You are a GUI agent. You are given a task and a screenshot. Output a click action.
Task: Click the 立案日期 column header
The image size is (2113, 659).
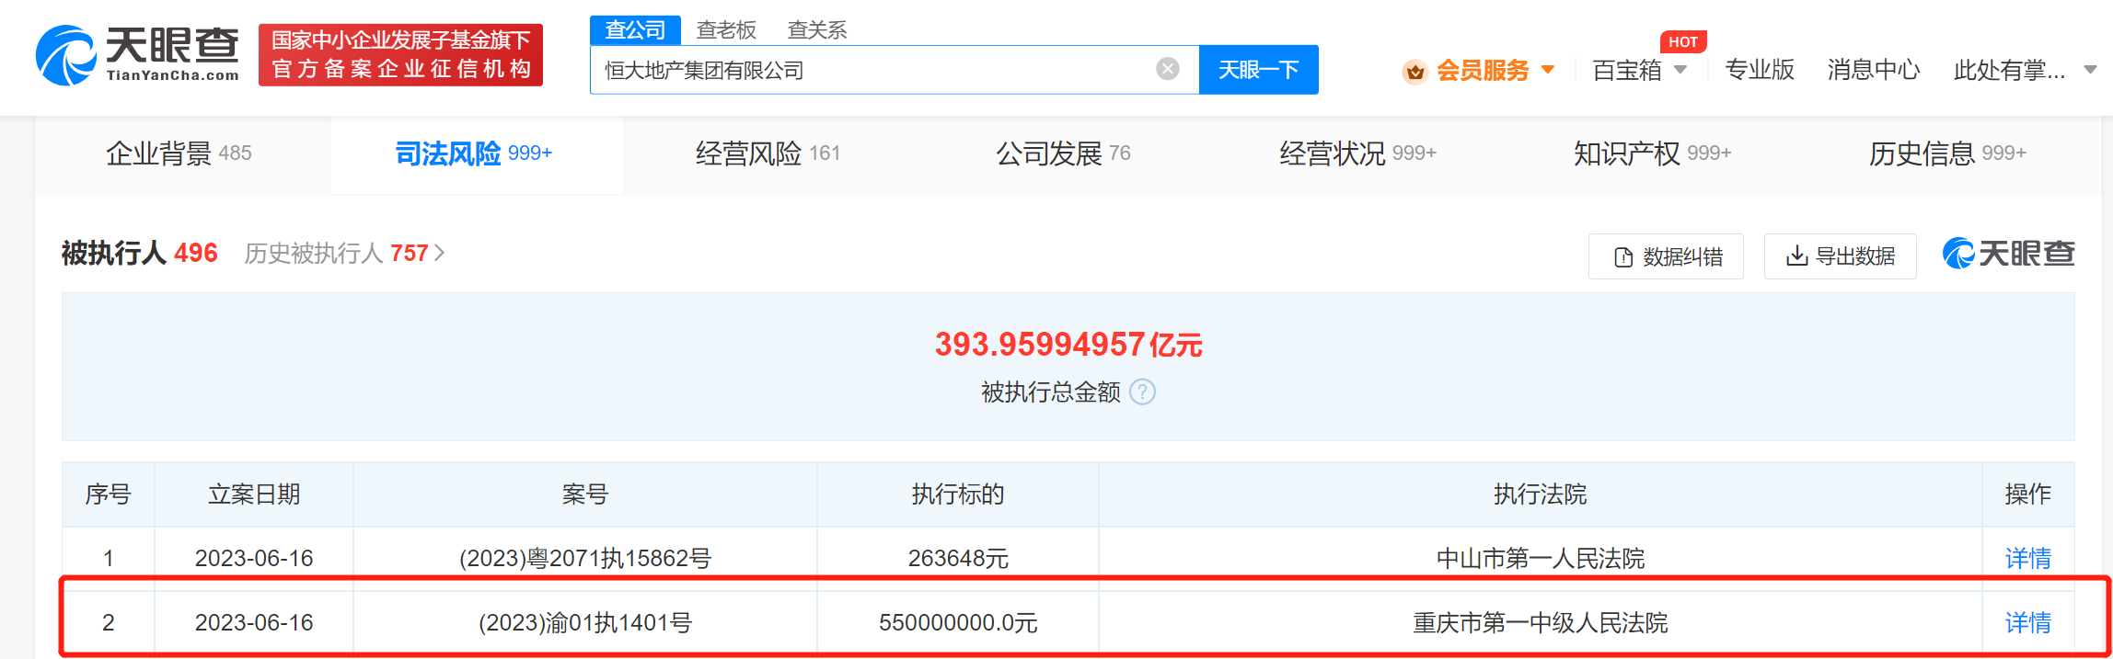[x=254, y=494]
